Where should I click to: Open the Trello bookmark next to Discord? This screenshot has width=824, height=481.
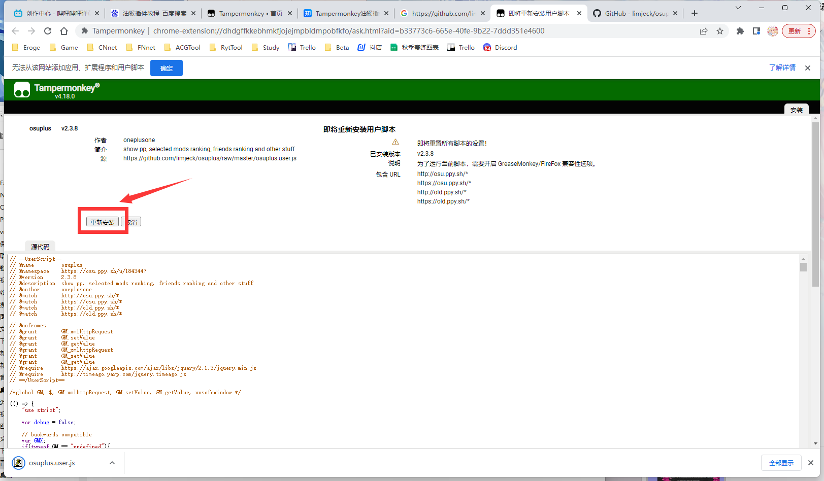click(x=461, y=48)
